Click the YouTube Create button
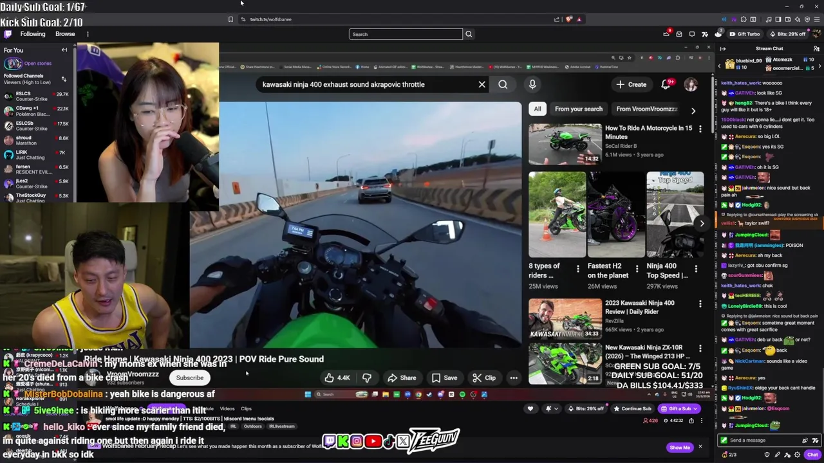 [x=631, y=84]
